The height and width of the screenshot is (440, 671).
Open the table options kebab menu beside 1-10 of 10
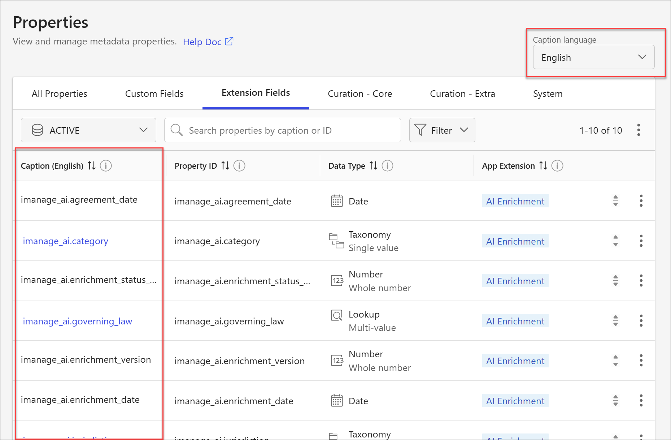[x=639, y=130]
